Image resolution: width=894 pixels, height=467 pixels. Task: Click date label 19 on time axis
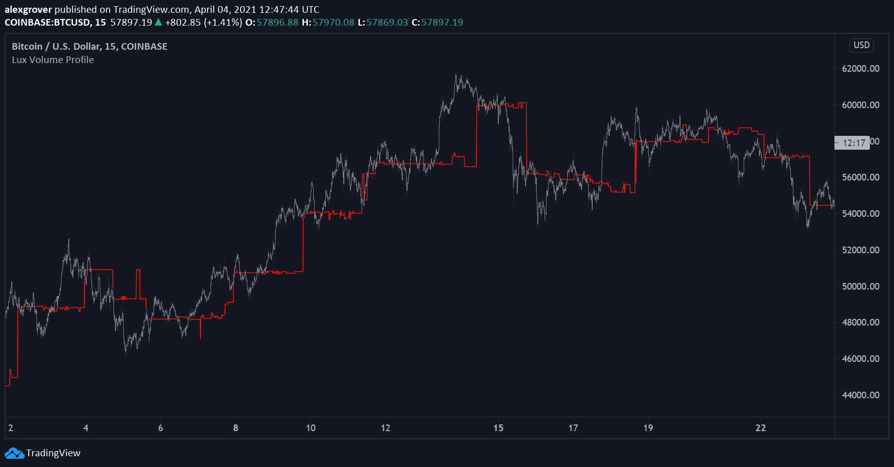(x=648, y=428)
